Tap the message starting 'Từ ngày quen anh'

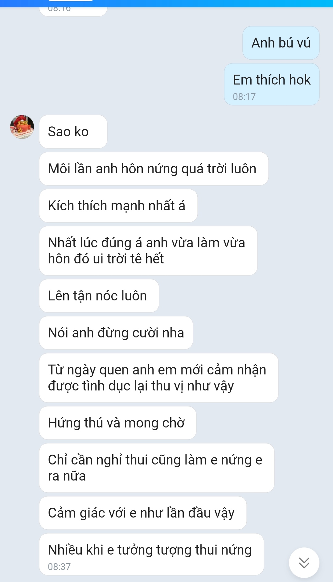159,378
